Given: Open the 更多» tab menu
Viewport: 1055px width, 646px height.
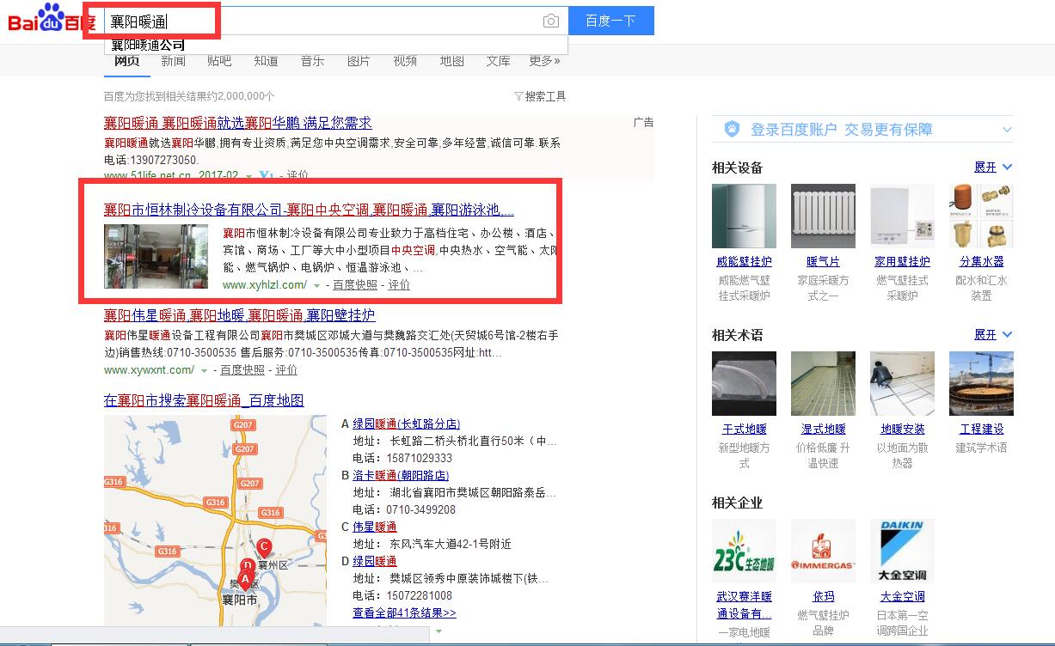Looking at the screenshot, I should (544, 61).
